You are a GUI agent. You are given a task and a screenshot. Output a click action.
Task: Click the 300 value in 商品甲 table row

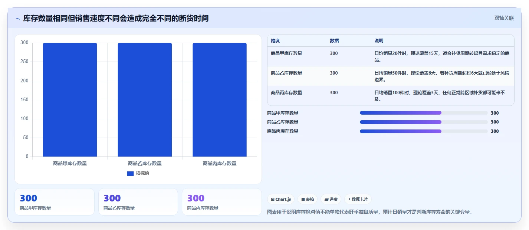coord(334,53)
